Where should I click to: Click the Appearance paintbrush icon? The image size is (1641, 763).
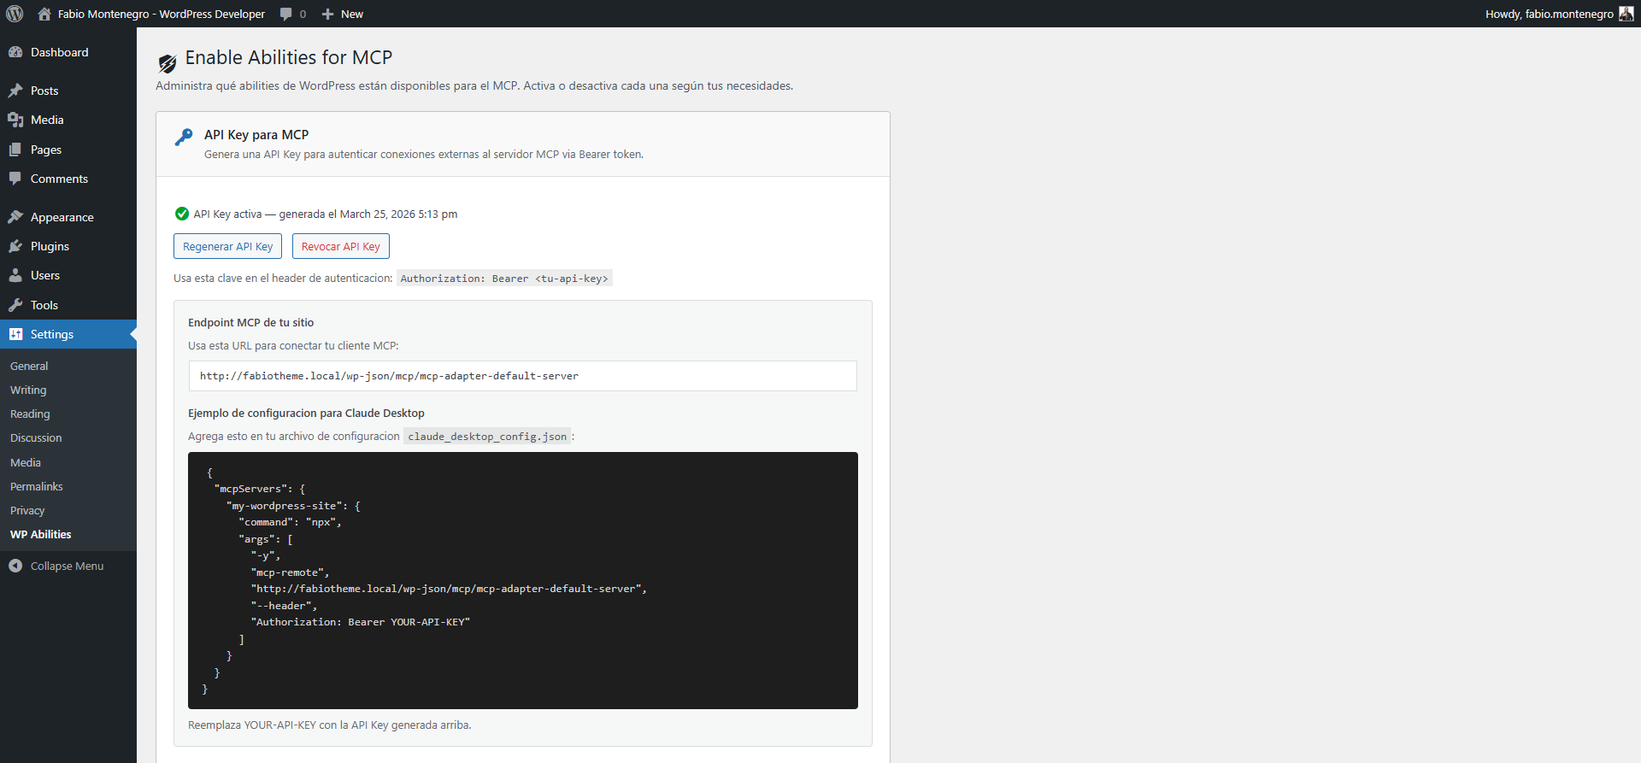[x=15, y=217]
